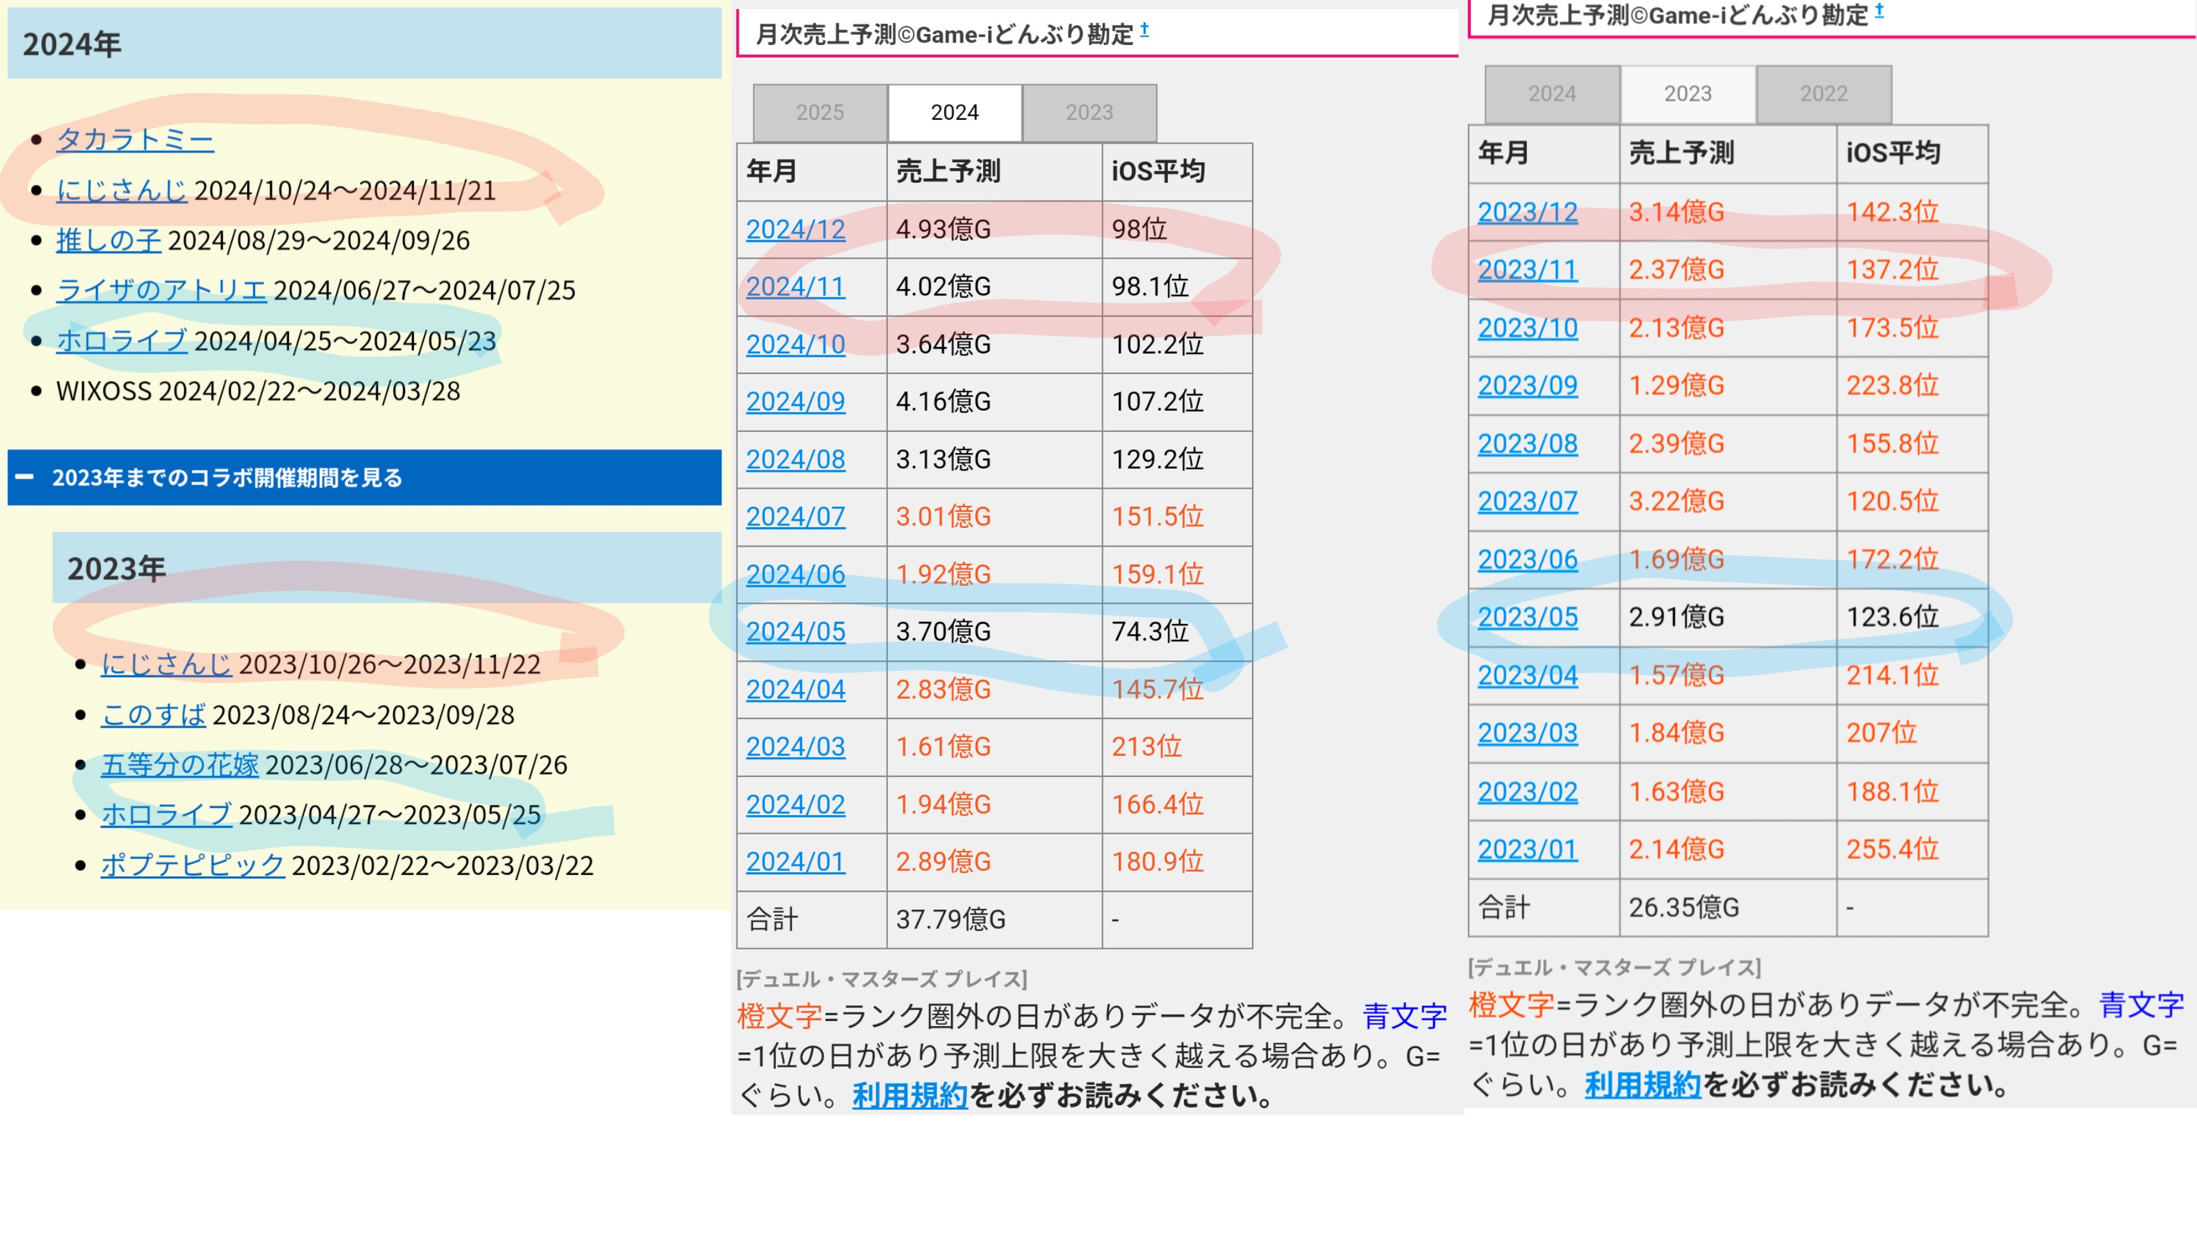Collapse the 2023年までのコラボ開催期間を見る section
This screenshot has width=2197, height=1236.
(364, 478)
